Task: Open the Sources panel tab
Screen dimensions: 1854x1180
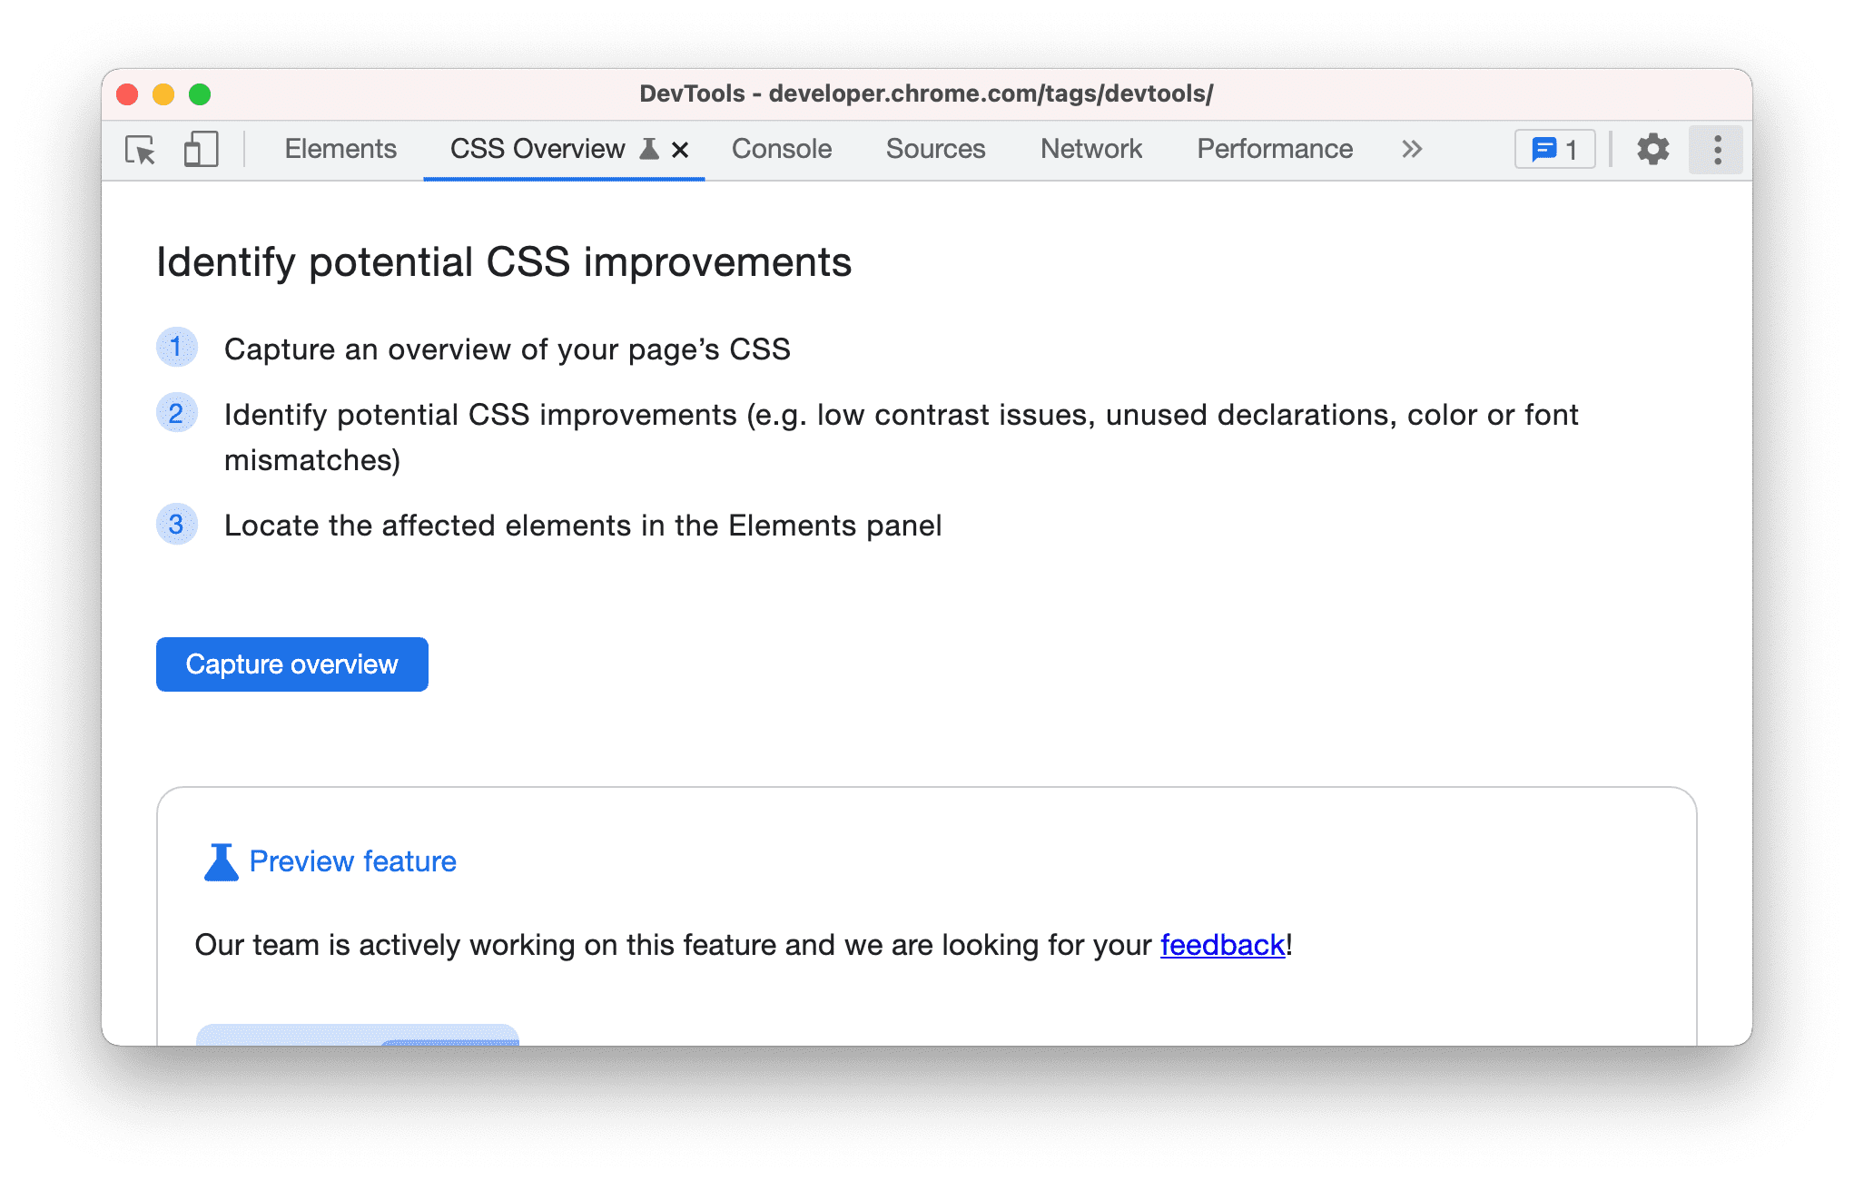Action: (938, 149)
